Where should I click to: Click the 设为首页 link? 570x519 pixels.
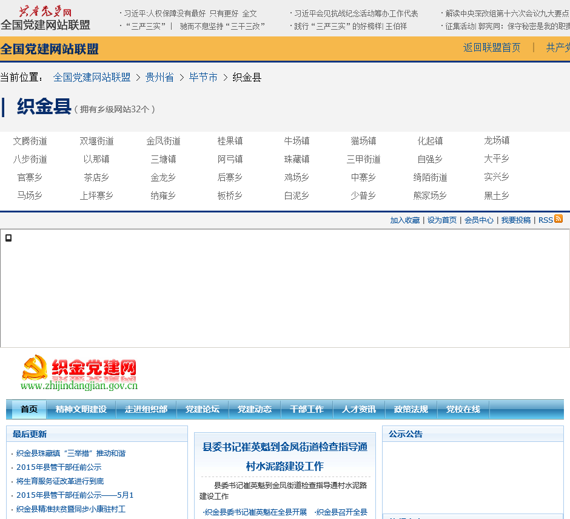pyautogui.click(x=442, y=220)
